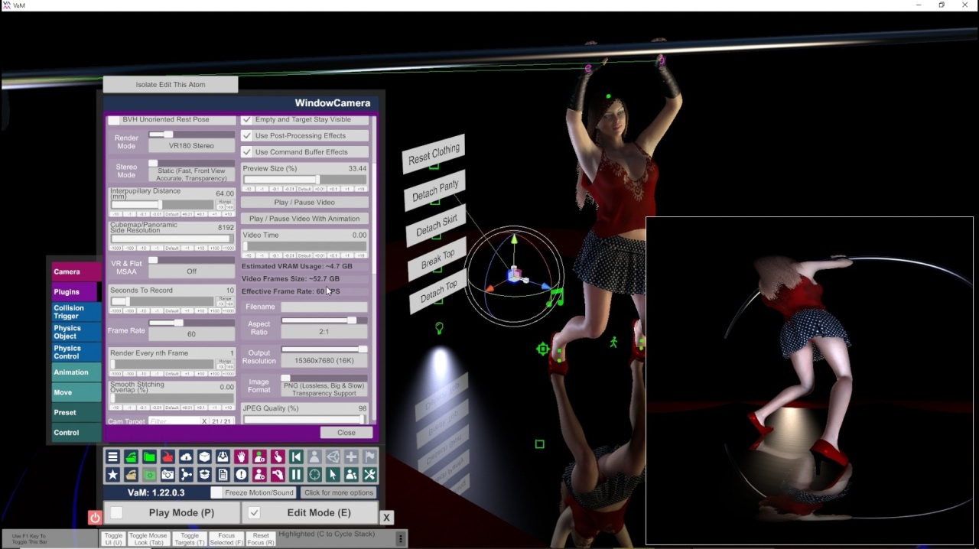The width and height of the screenshot is (979, 549).
Task: Click the star favorites icon
Action: (112, 475)
